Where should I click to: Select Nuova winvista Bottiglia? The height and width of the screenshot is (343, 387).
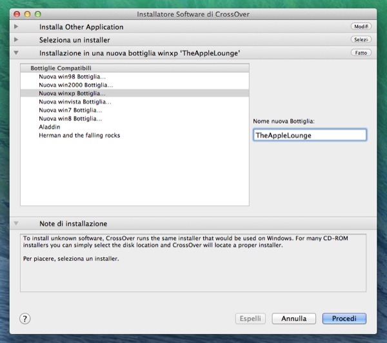135,102
